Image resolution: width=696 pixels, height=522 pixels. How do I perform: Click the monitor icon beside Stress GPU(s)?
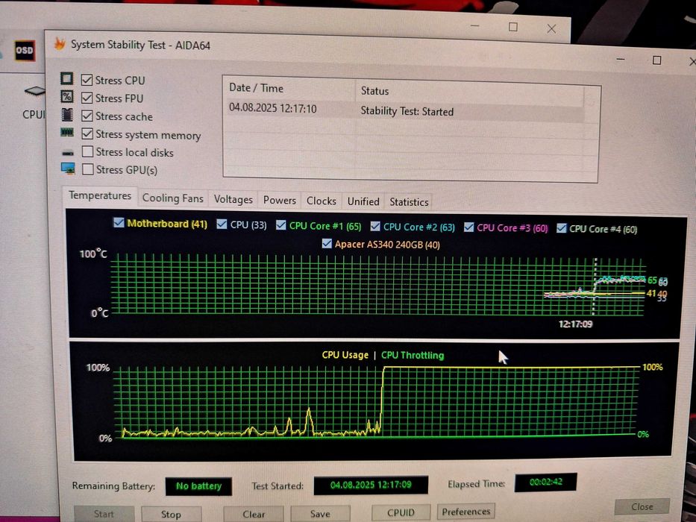68,169
